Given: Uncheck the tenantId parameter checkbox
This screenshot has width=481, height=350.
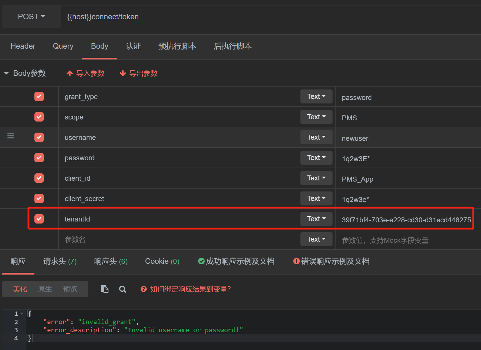Looking at the screenshot, I should (39, 219).
